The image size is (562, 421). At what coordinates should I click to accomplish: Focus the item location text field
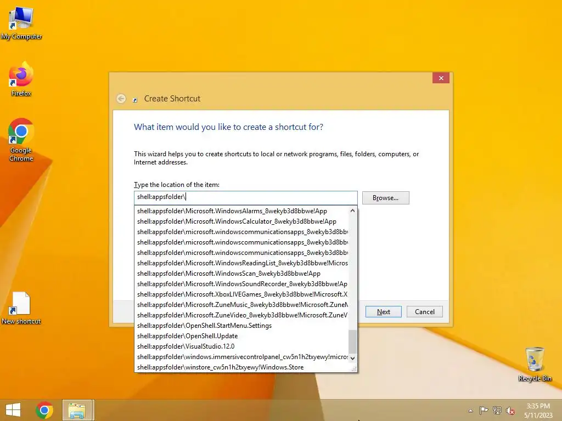point(246,197)
